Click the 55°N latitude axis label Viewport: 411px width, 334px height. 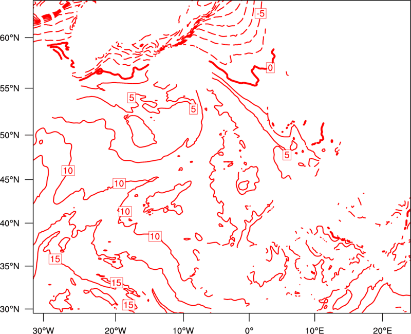10,88
